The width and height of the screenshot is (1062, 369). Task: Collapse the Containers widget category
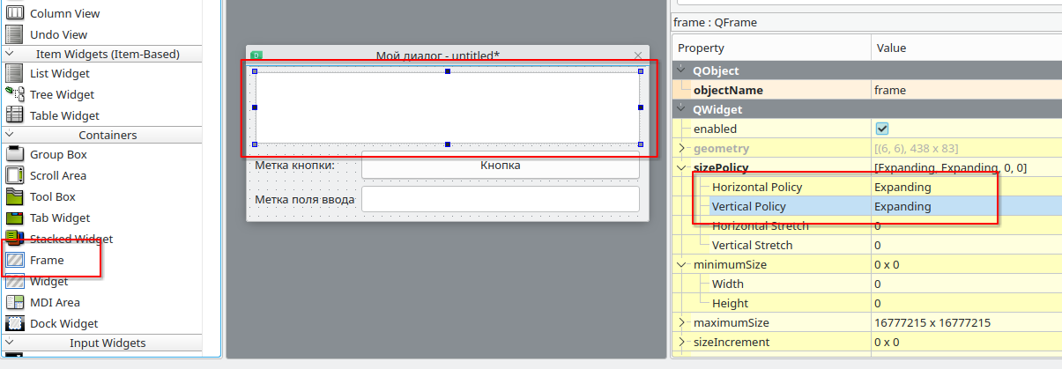tap(9, 135)
